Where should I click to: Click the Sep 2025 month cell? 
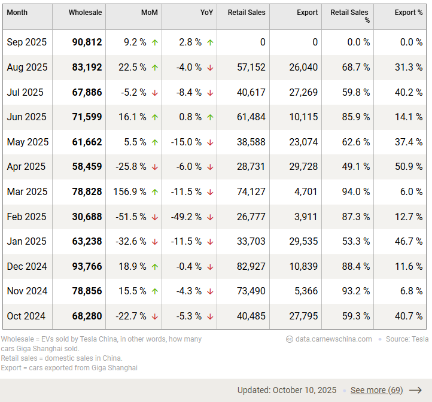click(27, 42)
